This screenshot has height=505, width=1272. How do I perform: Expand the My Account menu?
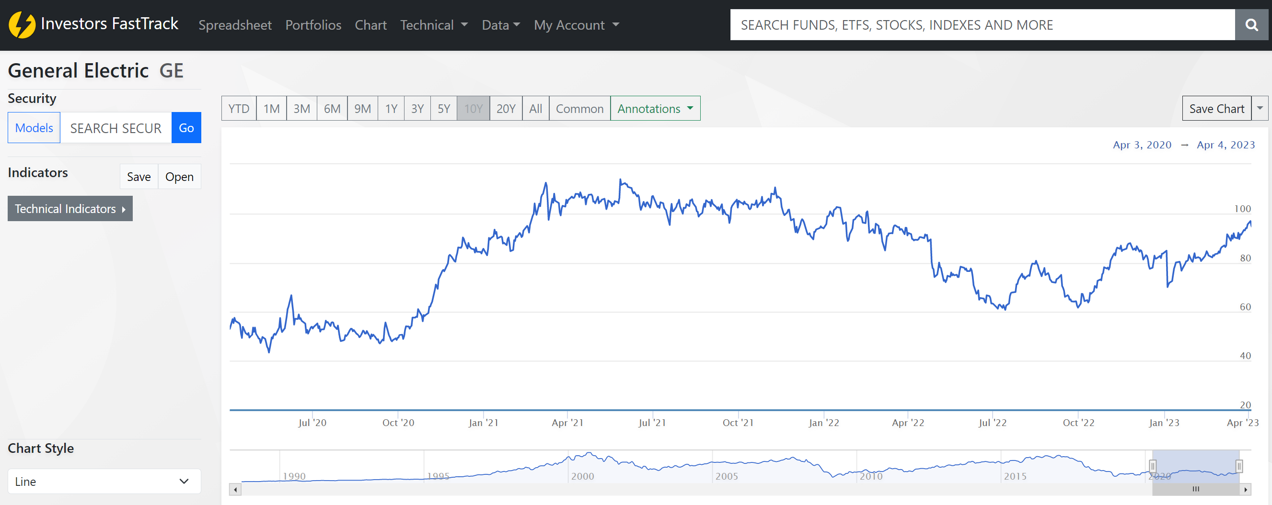point(576,25)
